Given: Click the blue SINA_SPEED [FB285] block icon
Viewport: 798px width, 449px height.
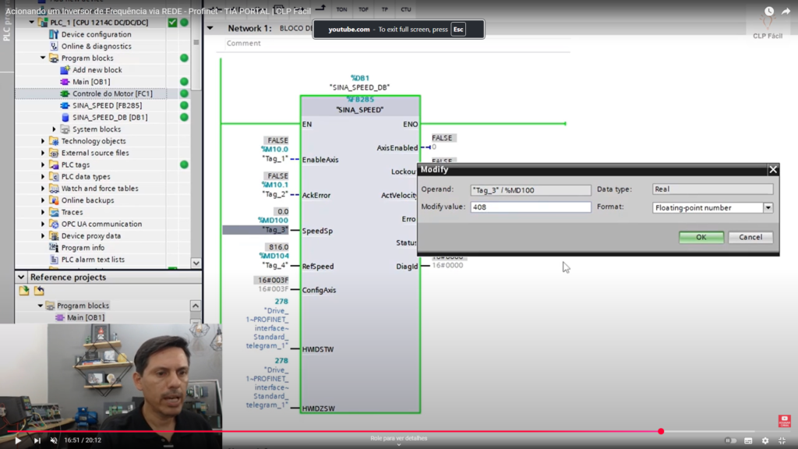Looking at the screenshot, I should [65, 105].
